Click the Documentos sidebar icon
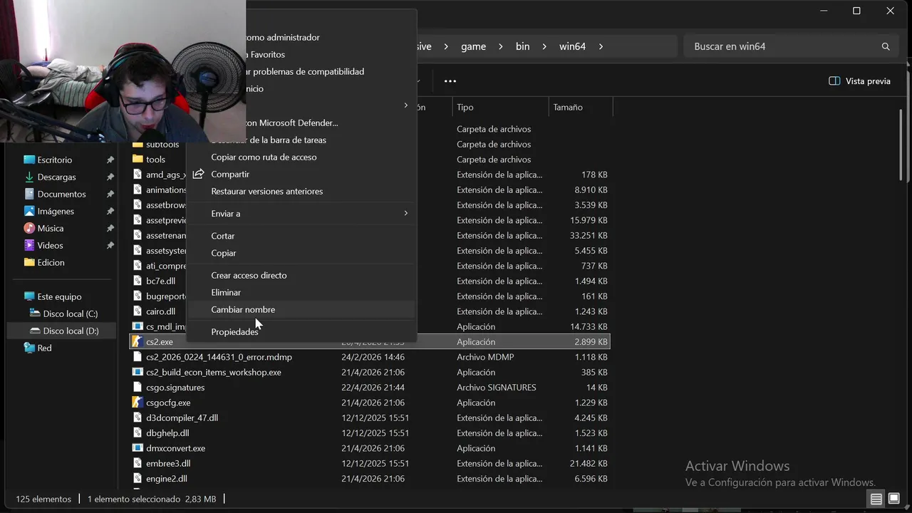The image size is (912, 513). point(29,194)
